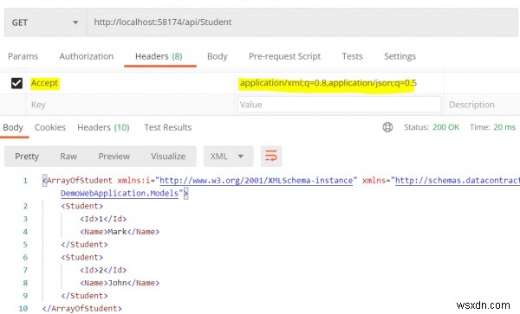The width and height of the screenshot is (520, 314).
Task: Click the empty Value input field
Action: (339, 105)
